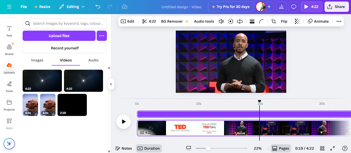Open the corner rounding icon
This screenshot has width=351, height=153.
tap(261, 21)
